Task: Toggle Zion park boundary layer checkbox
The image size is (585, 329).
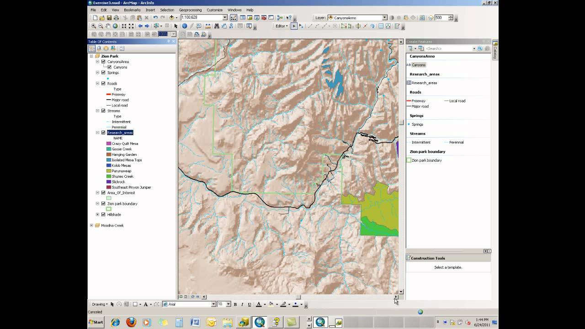Action: click(103, 204)
